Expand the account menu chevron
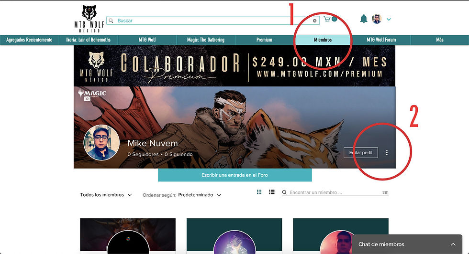 (389, 20)
